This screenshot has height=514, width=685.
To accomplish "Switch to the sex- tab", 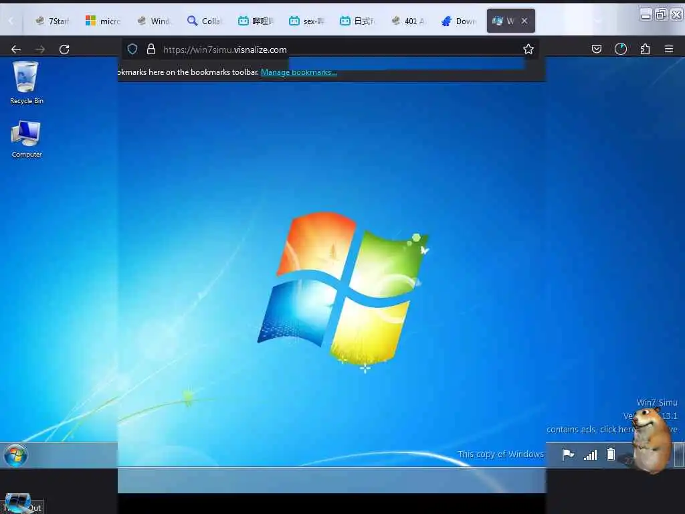I will [x=306, y=21].
